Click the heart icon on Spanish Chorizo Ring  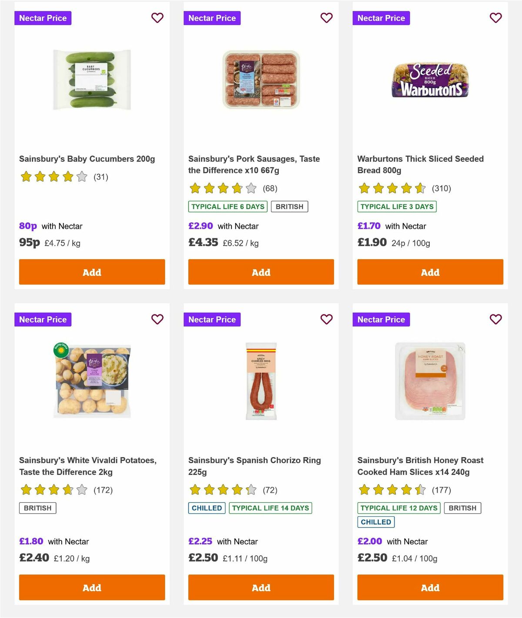[x=326, y=319]
